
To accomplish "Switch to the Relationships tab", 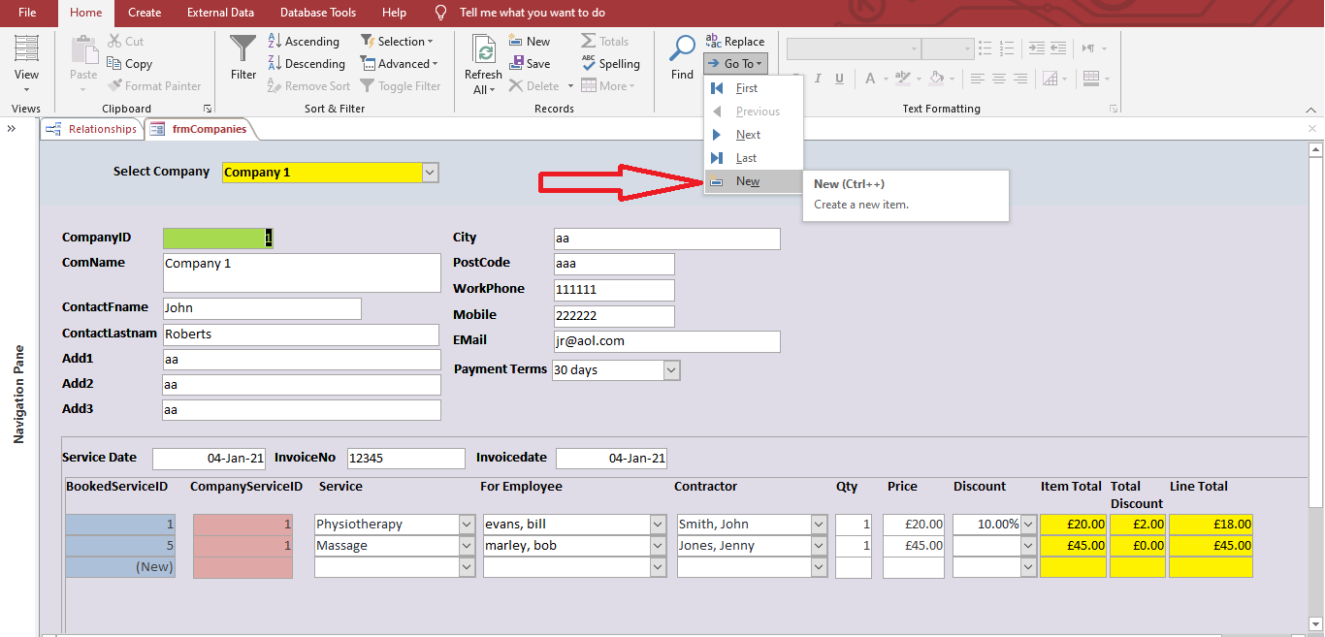I will pos(92,129).
